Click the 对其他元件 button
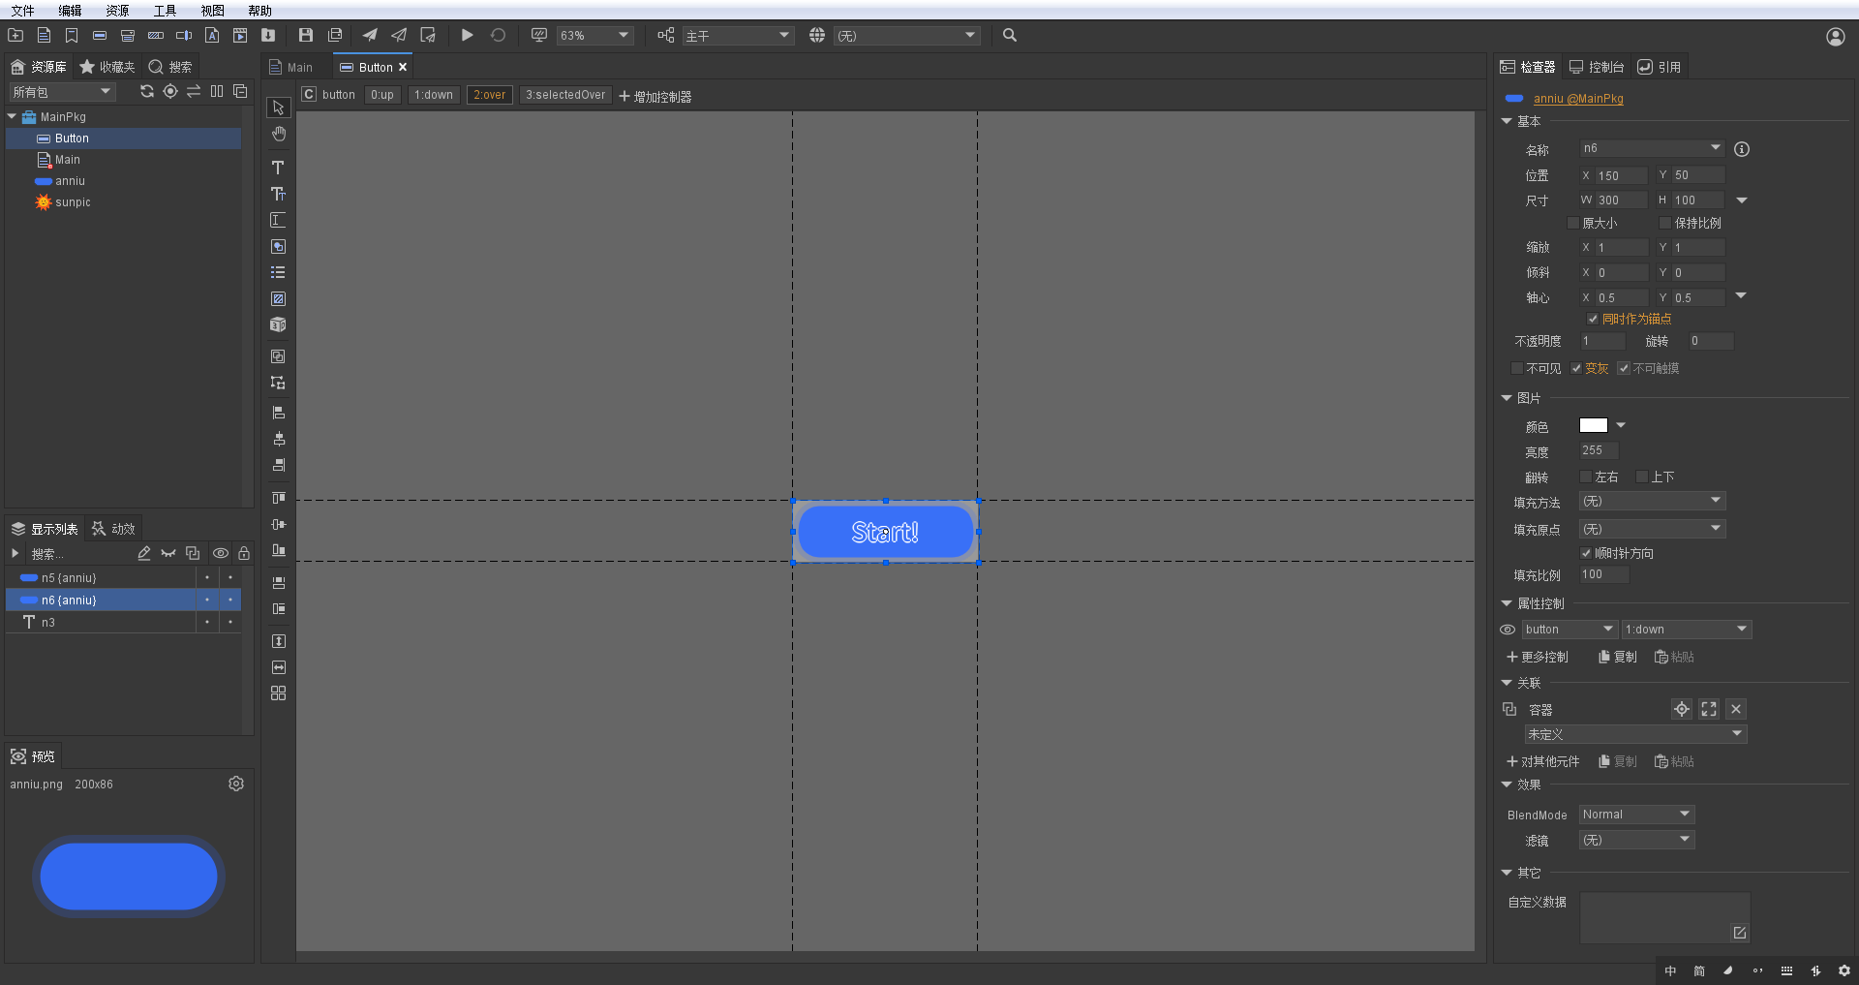The width and height of the screenshot is (1859, 985). click(1543, 761)
